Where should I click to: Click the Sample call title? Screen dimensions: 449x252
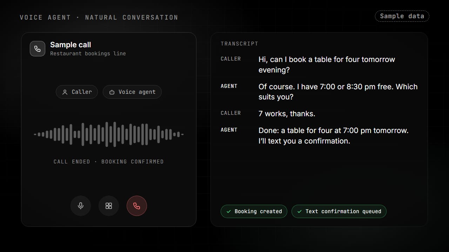71,45
